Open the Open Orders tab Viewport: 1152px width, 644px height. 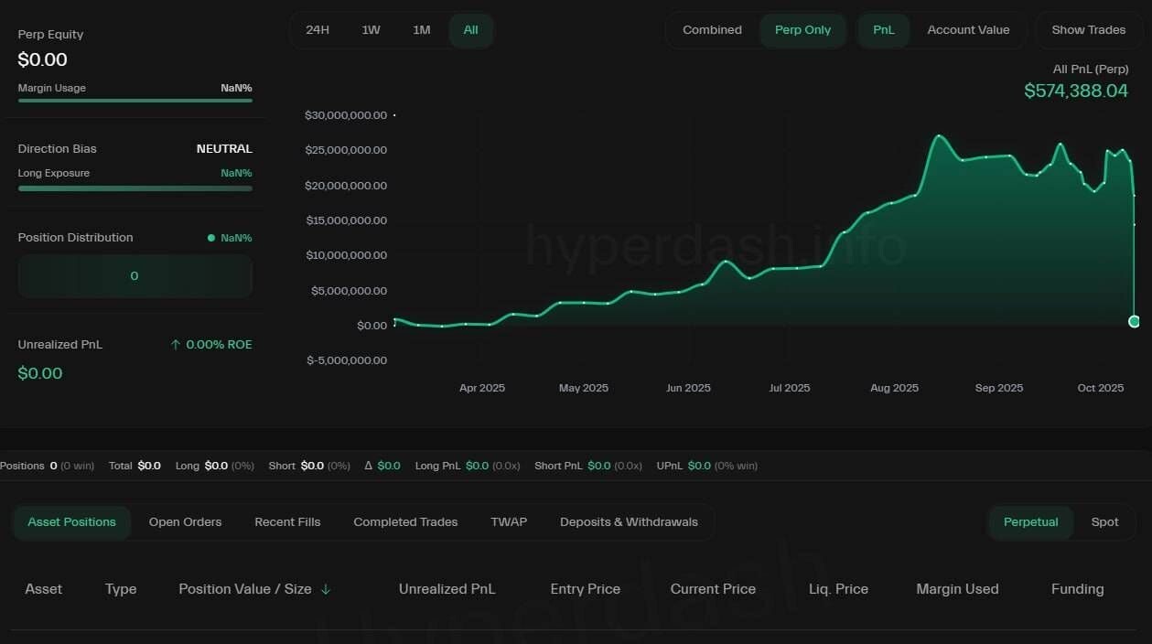[x=185, y=522]
